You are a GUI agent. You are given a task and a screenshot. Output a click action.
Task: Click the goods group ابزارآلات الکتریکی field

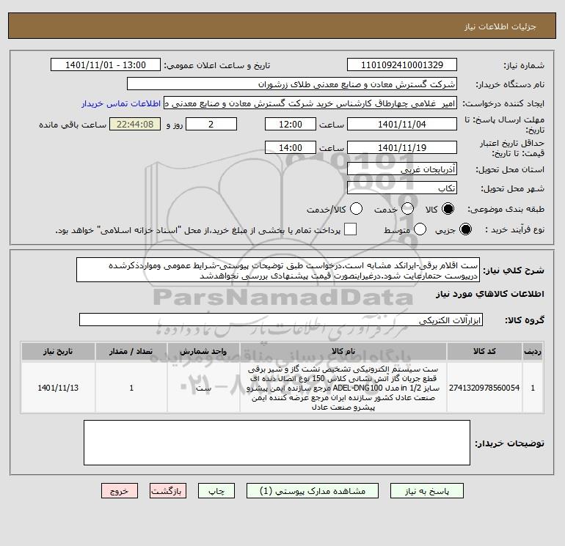coord(281,320)
